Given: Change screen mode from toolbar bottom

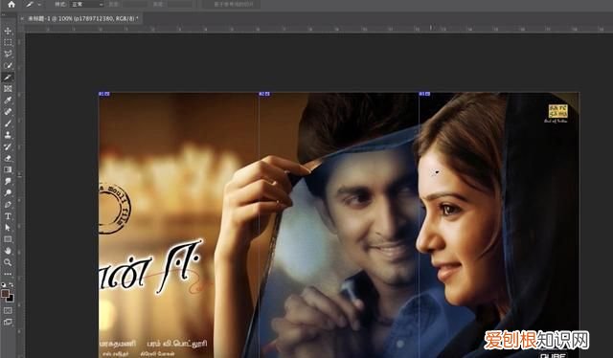Looking at the screenshot, I should coord(8,322).
